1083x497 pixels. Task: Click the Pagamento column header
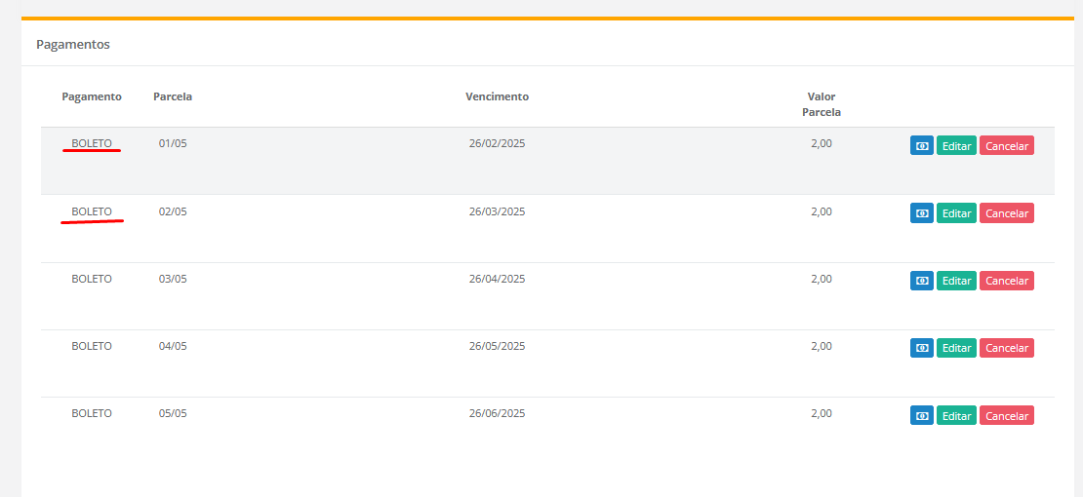92,96
